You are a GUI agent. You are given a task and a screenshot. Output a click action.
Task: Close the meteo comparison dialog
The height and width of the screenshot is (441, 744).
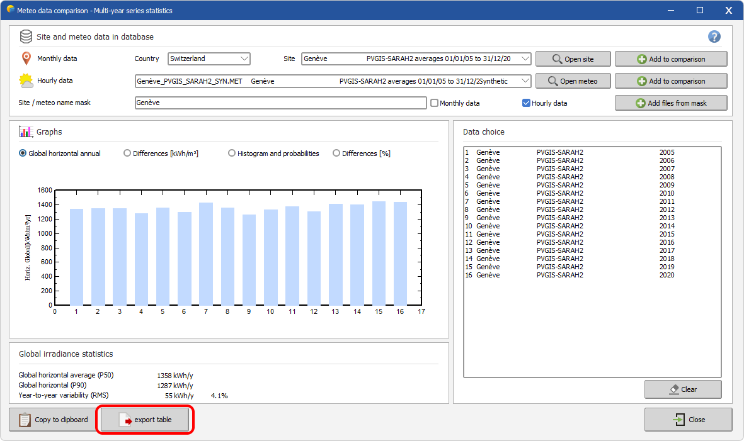tap(688, 420)
